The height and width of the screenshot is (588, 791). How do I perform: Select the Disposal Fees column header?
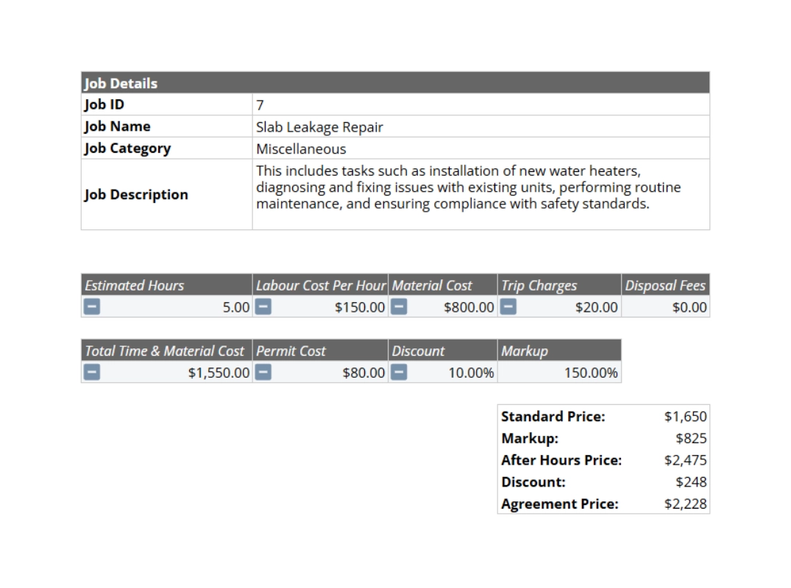[x=664, y=285]
